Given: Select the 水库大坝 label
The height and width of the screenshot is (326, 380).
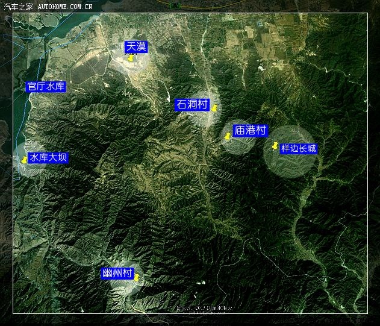Looking at the screenshot, I should [48, 158].
